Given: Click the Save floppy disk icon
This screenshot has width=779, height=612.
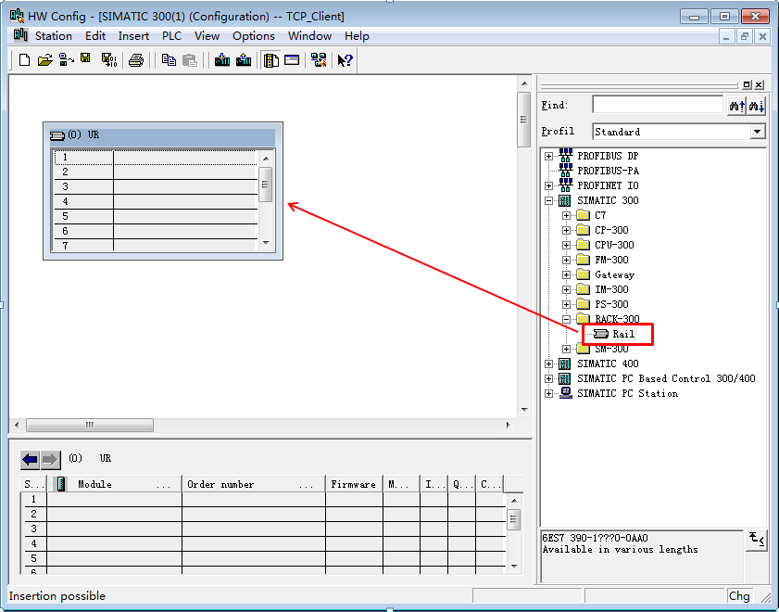Looking at the screenshot, I should click(x=86, y=58).
